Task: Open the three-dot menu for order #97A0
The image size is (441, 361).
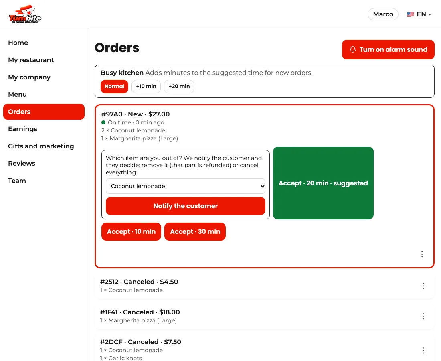Action: click(x=422, y=254)
